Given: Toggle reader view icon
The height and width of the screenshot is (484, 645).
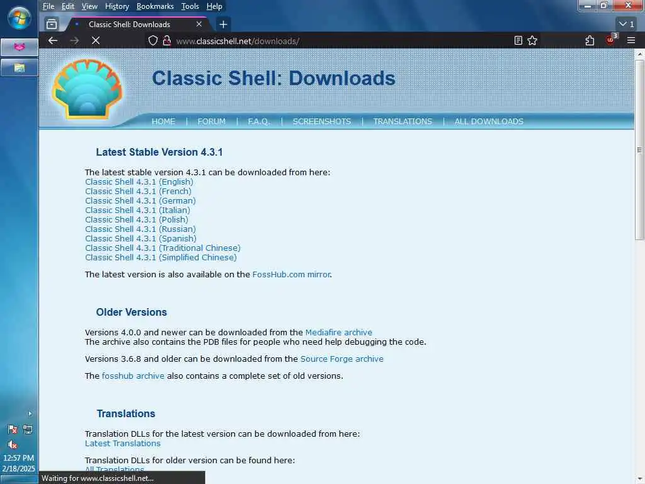Looking at the screenshot, I should pyautogui.click(x=518, y=40).
